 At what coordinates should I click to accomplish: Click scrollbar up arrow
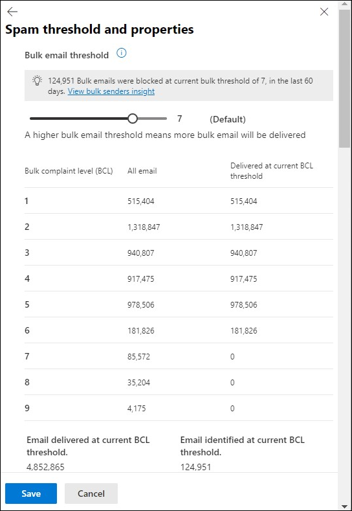(344, 5)
